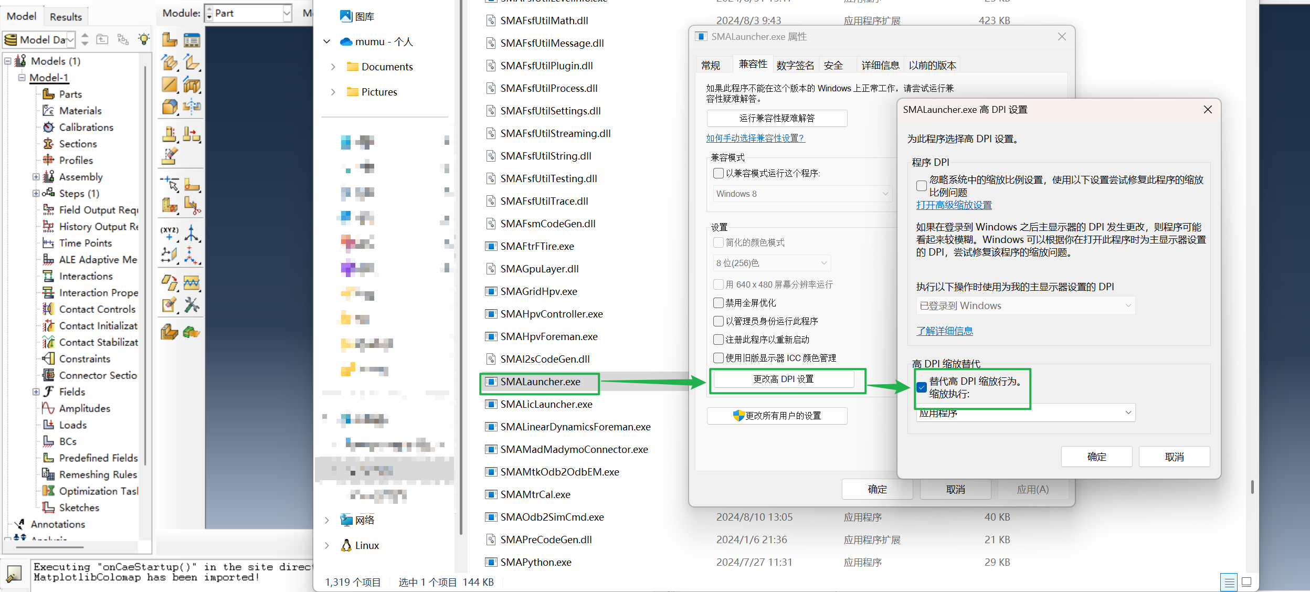Select Sections item in model tree

(78, 144)
